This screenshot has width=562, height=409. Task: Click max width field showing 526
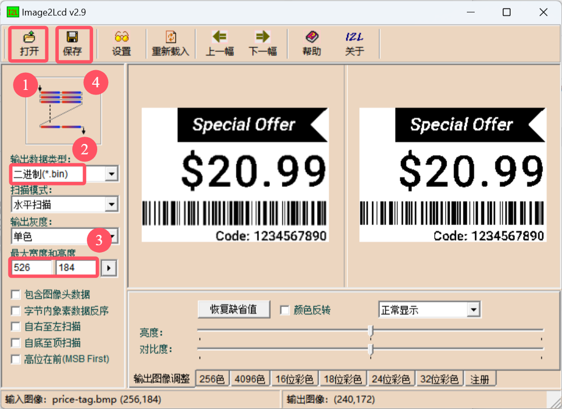point(32,268)
